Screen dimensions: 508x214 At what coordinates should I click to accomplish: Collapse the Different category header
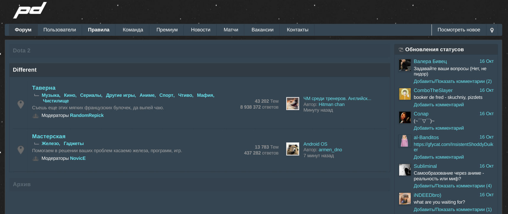pos(200,70)
